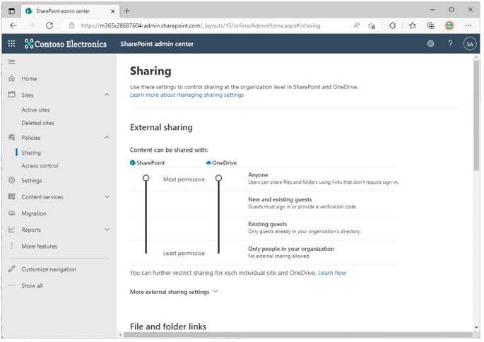Click the Read aloud icon in address bar
Screen dimensions: 484x342
[357, 25]
